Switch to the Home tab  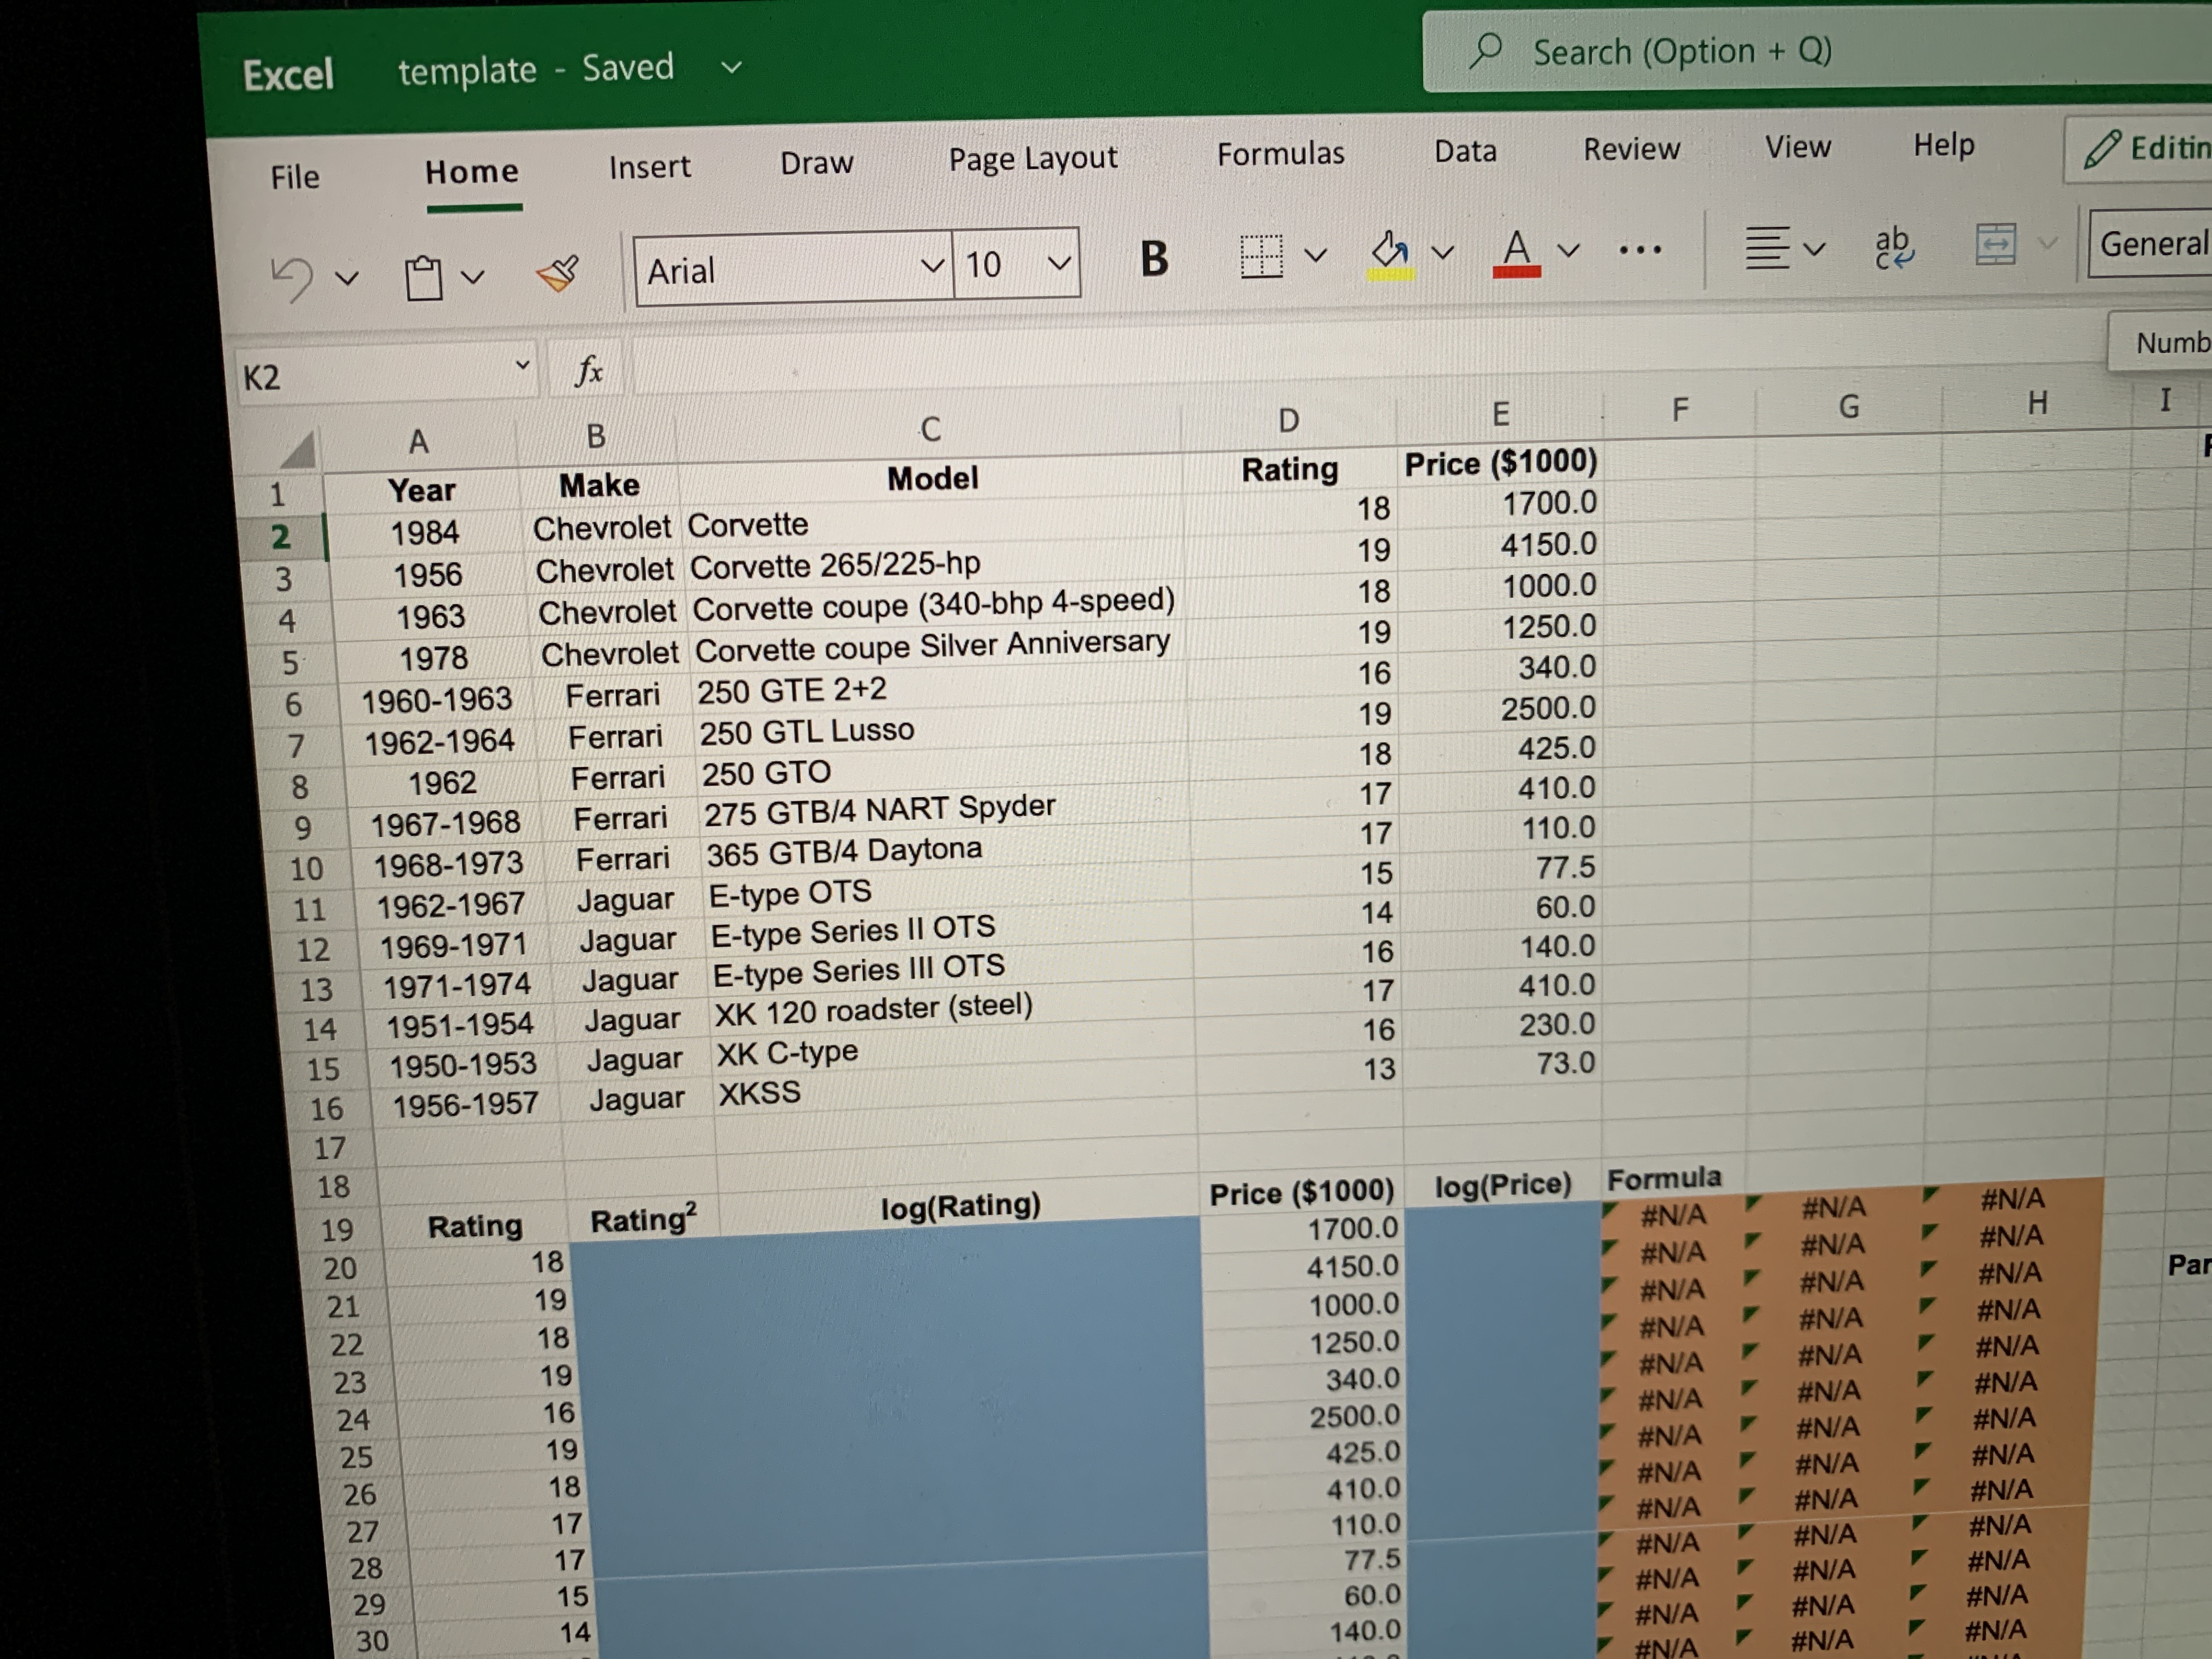pos(472,172)
